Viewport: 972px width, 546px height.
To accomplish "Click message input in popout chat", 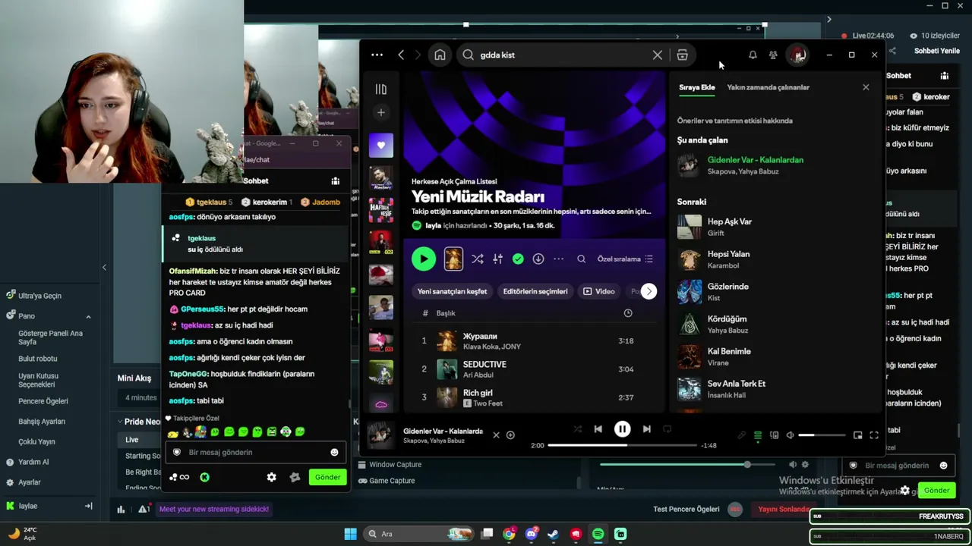I will [255, 452].
